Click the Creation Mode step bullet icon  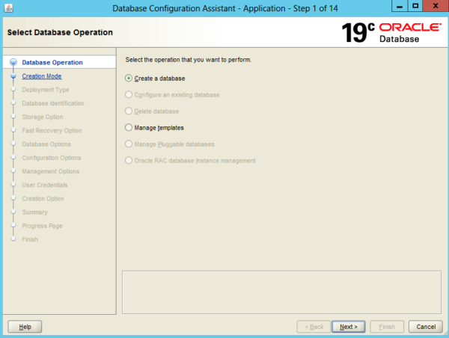[x=13, y=76]
